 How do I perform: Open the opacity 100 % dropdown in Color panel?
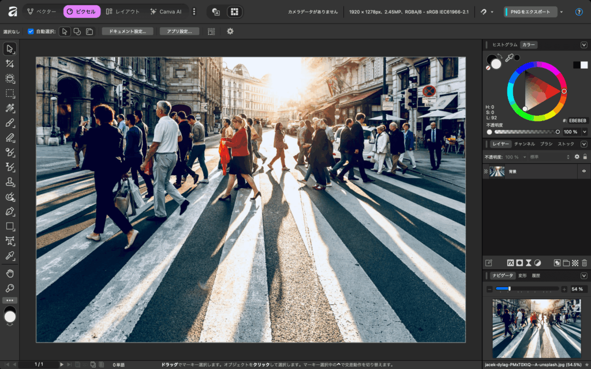pyautogui.click(x=584, y=131)
